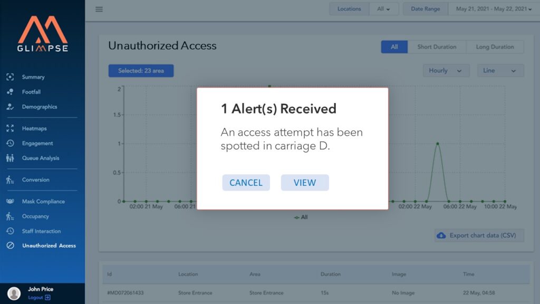The height and width of the screenshot is (304, 540).
Task: Open the Demographics icon in sidebar
Action: coord(10,107)
